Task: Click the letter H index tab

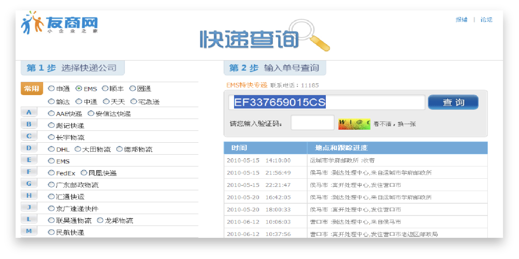Action: coord(29,196)
